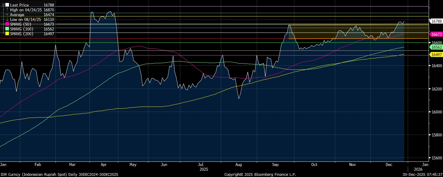This screenshot has width=443, height=177.
Task: Click the white 16788 last price axis tag
Action: coord(436,21)
